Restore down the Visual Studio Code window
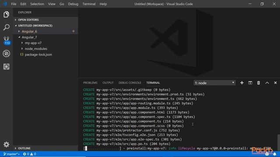The image size is (280, 157). (262, 4)
